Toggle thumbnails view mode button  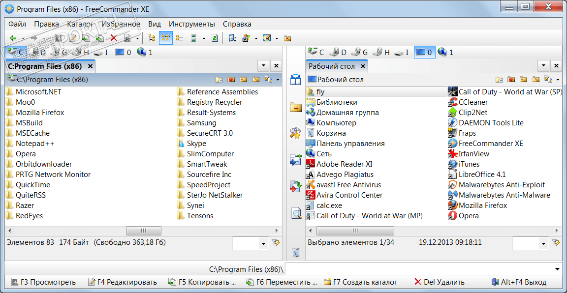click(194, 38)
